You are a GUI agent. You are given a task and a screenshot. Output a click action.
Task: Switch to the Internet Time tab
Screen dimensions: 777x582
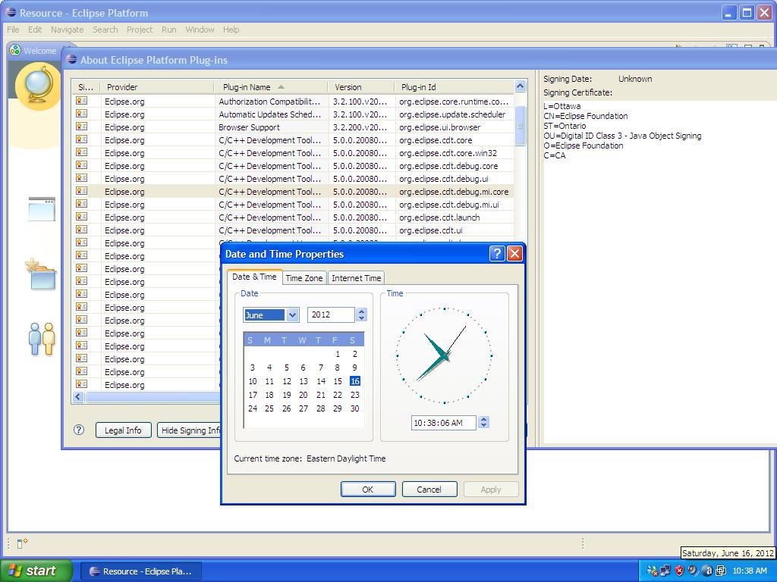point(357,278)
